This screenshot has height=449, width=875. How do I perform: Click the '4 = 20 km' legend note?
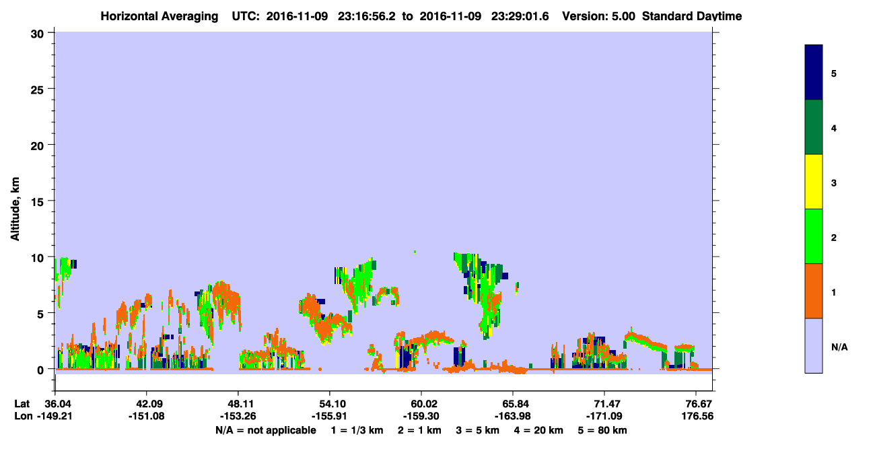(540, 430)
